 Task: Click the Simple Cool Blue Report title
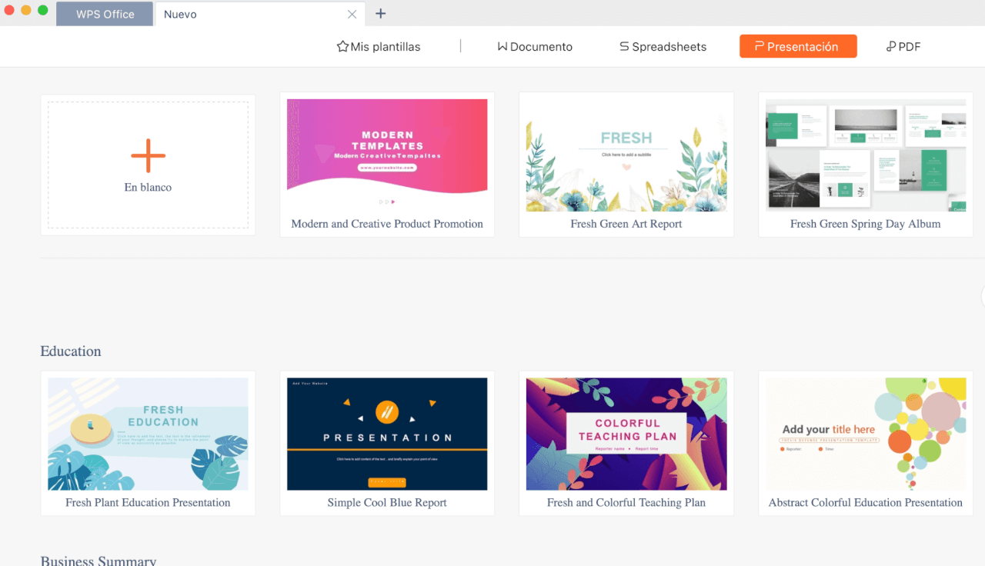point(387,502)
